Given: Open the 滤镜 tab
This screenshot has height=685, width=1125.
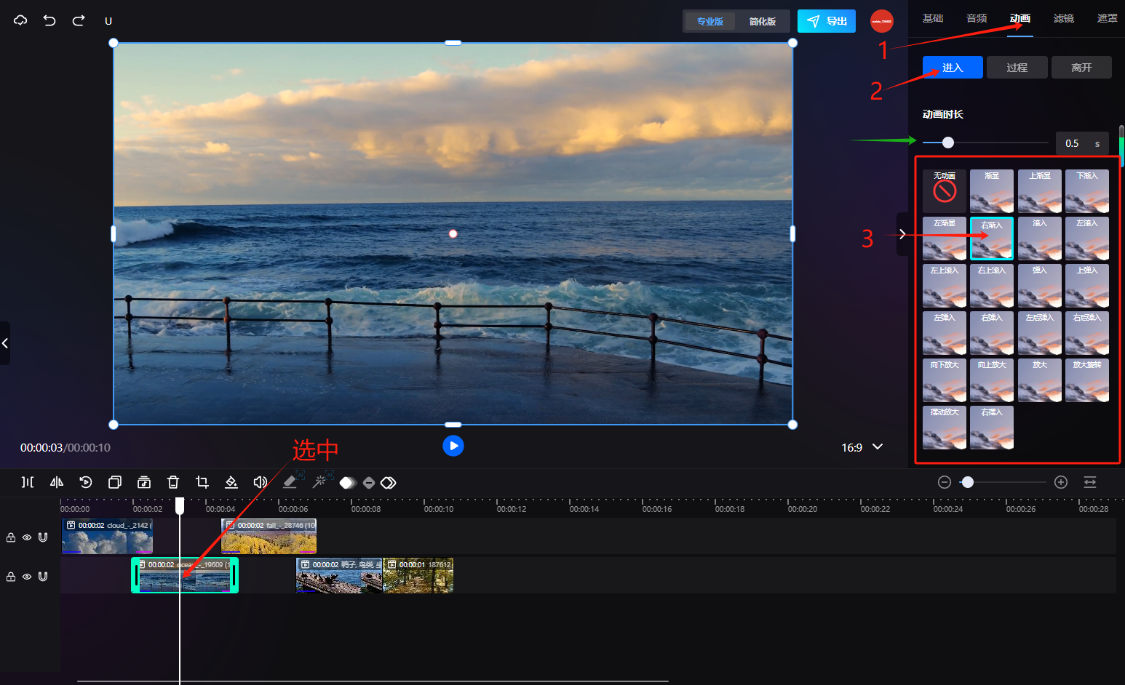Looking at the screenshot, I should pos(1064,18).
